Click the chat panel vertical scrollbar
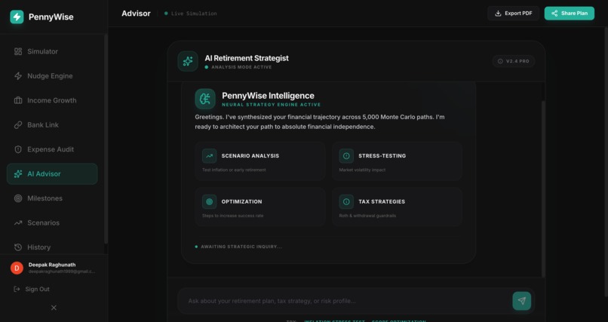Image resolution: width=608 pixels, height=322 pixels. 543,189
